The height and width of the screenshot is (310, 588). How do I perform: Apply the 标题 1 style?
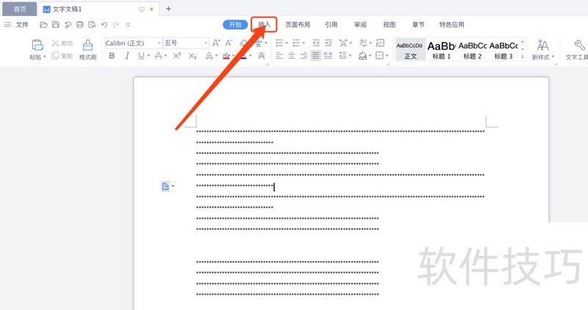442,50
